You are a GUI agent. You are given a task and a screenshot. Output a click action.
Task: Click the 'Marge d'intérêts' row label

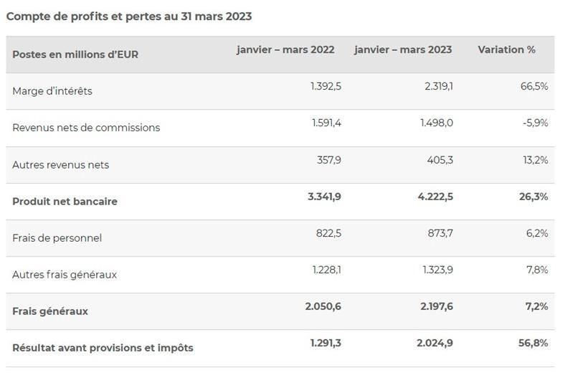pos(52,91)
